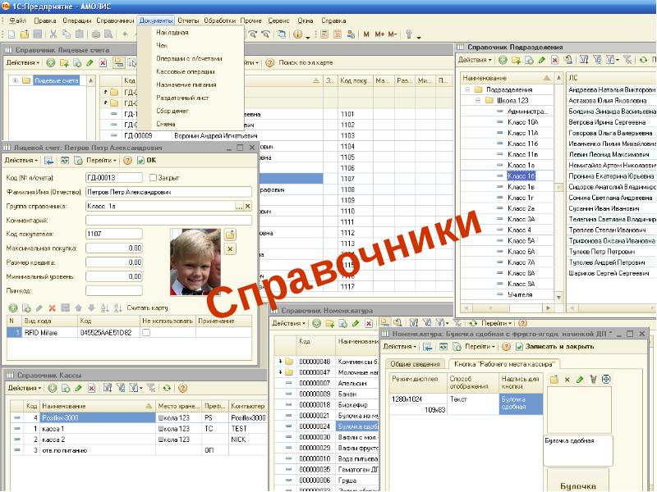Open help icon in Лицевой счет toolbar
The width and height of the screenshot is (657, 492).
(127, 160)
